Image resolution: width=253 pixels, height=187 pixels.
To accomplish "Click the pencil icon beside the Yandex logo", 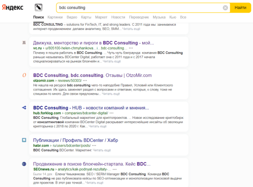I will (39, 8).
